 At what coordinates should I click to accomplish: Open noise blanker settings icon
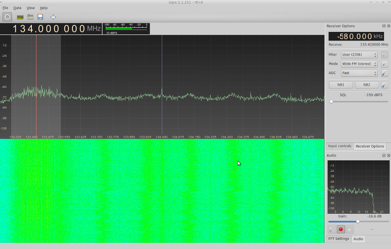(x=384, y=85)
